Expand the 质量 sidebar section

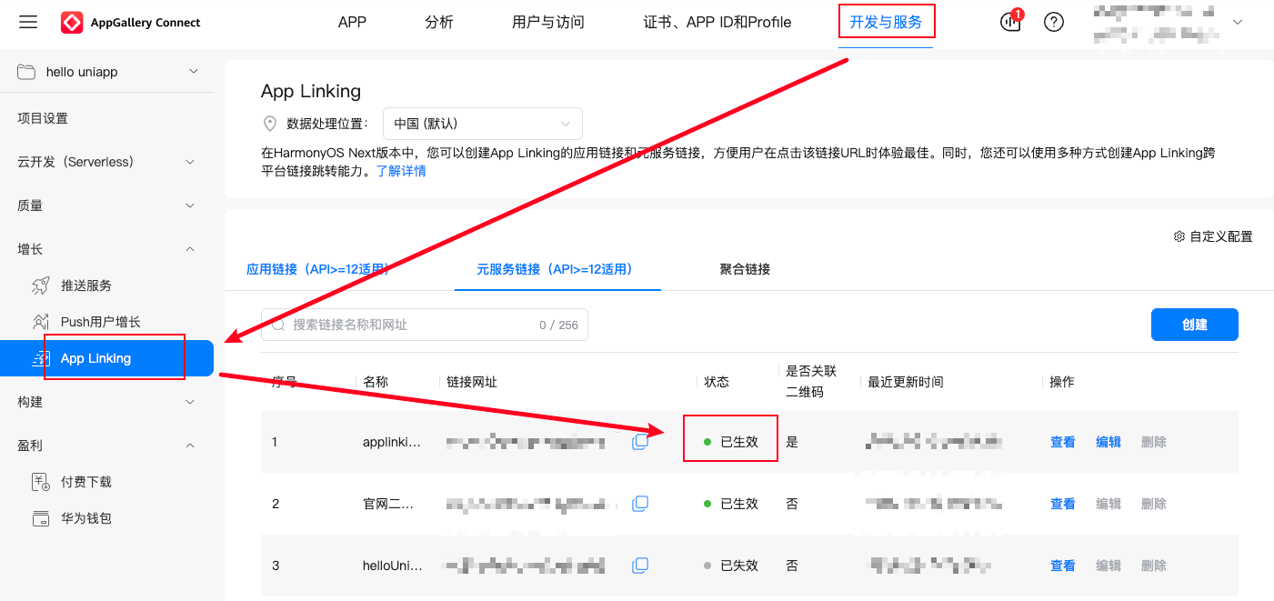click(190, 205)
